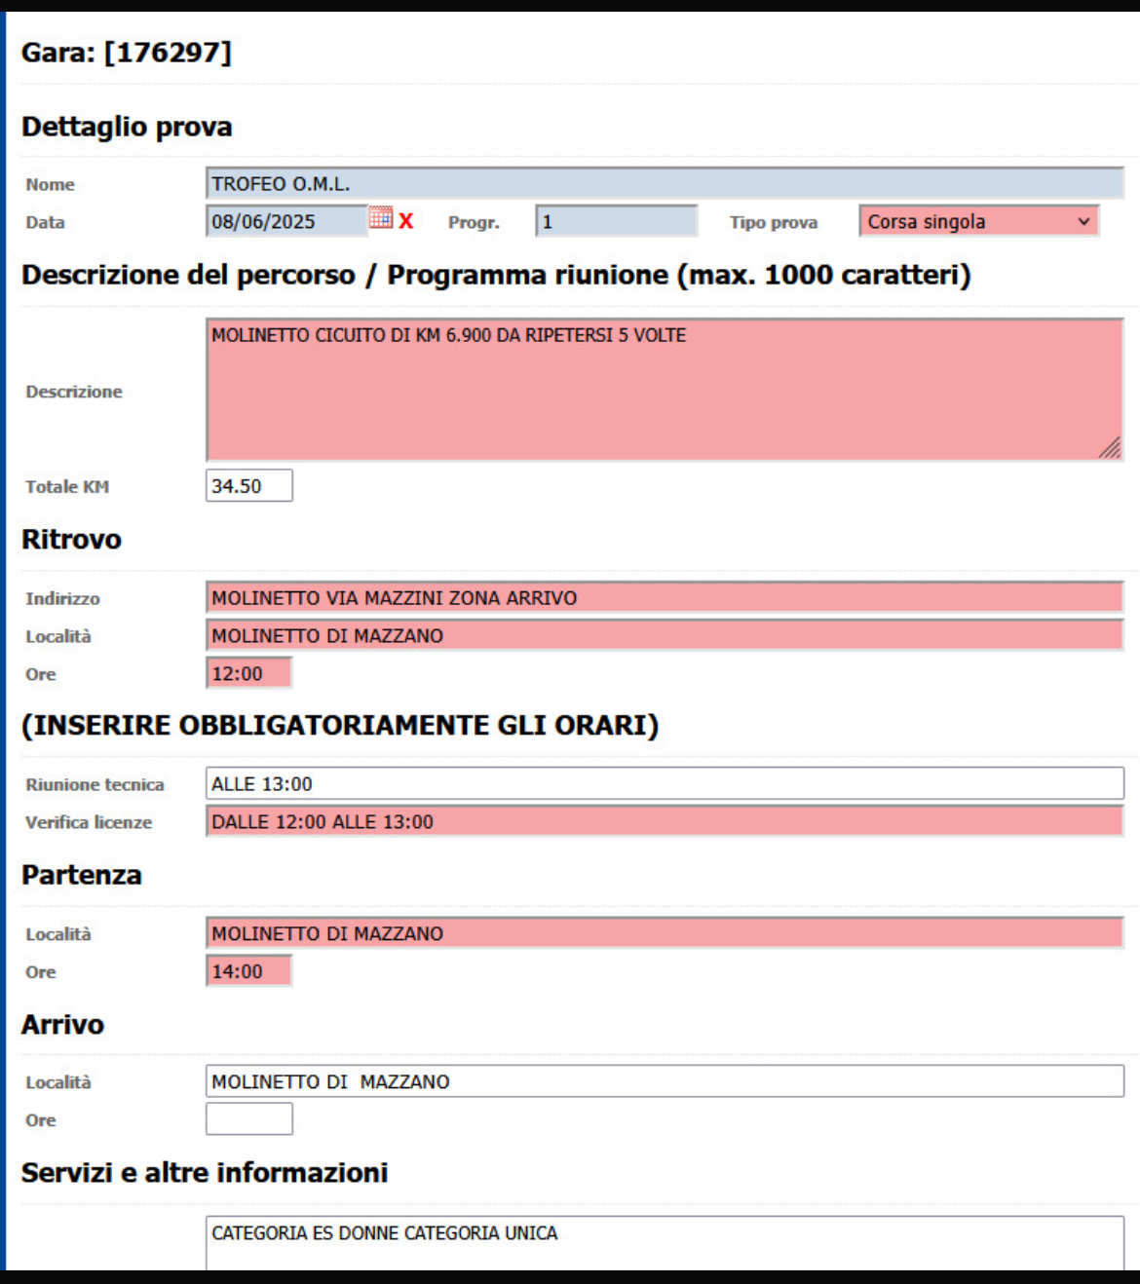This screenshot has width=1140, height=1284.
Task: Click the Partenza Ore field showing 14:00
Action: (248, 971)
